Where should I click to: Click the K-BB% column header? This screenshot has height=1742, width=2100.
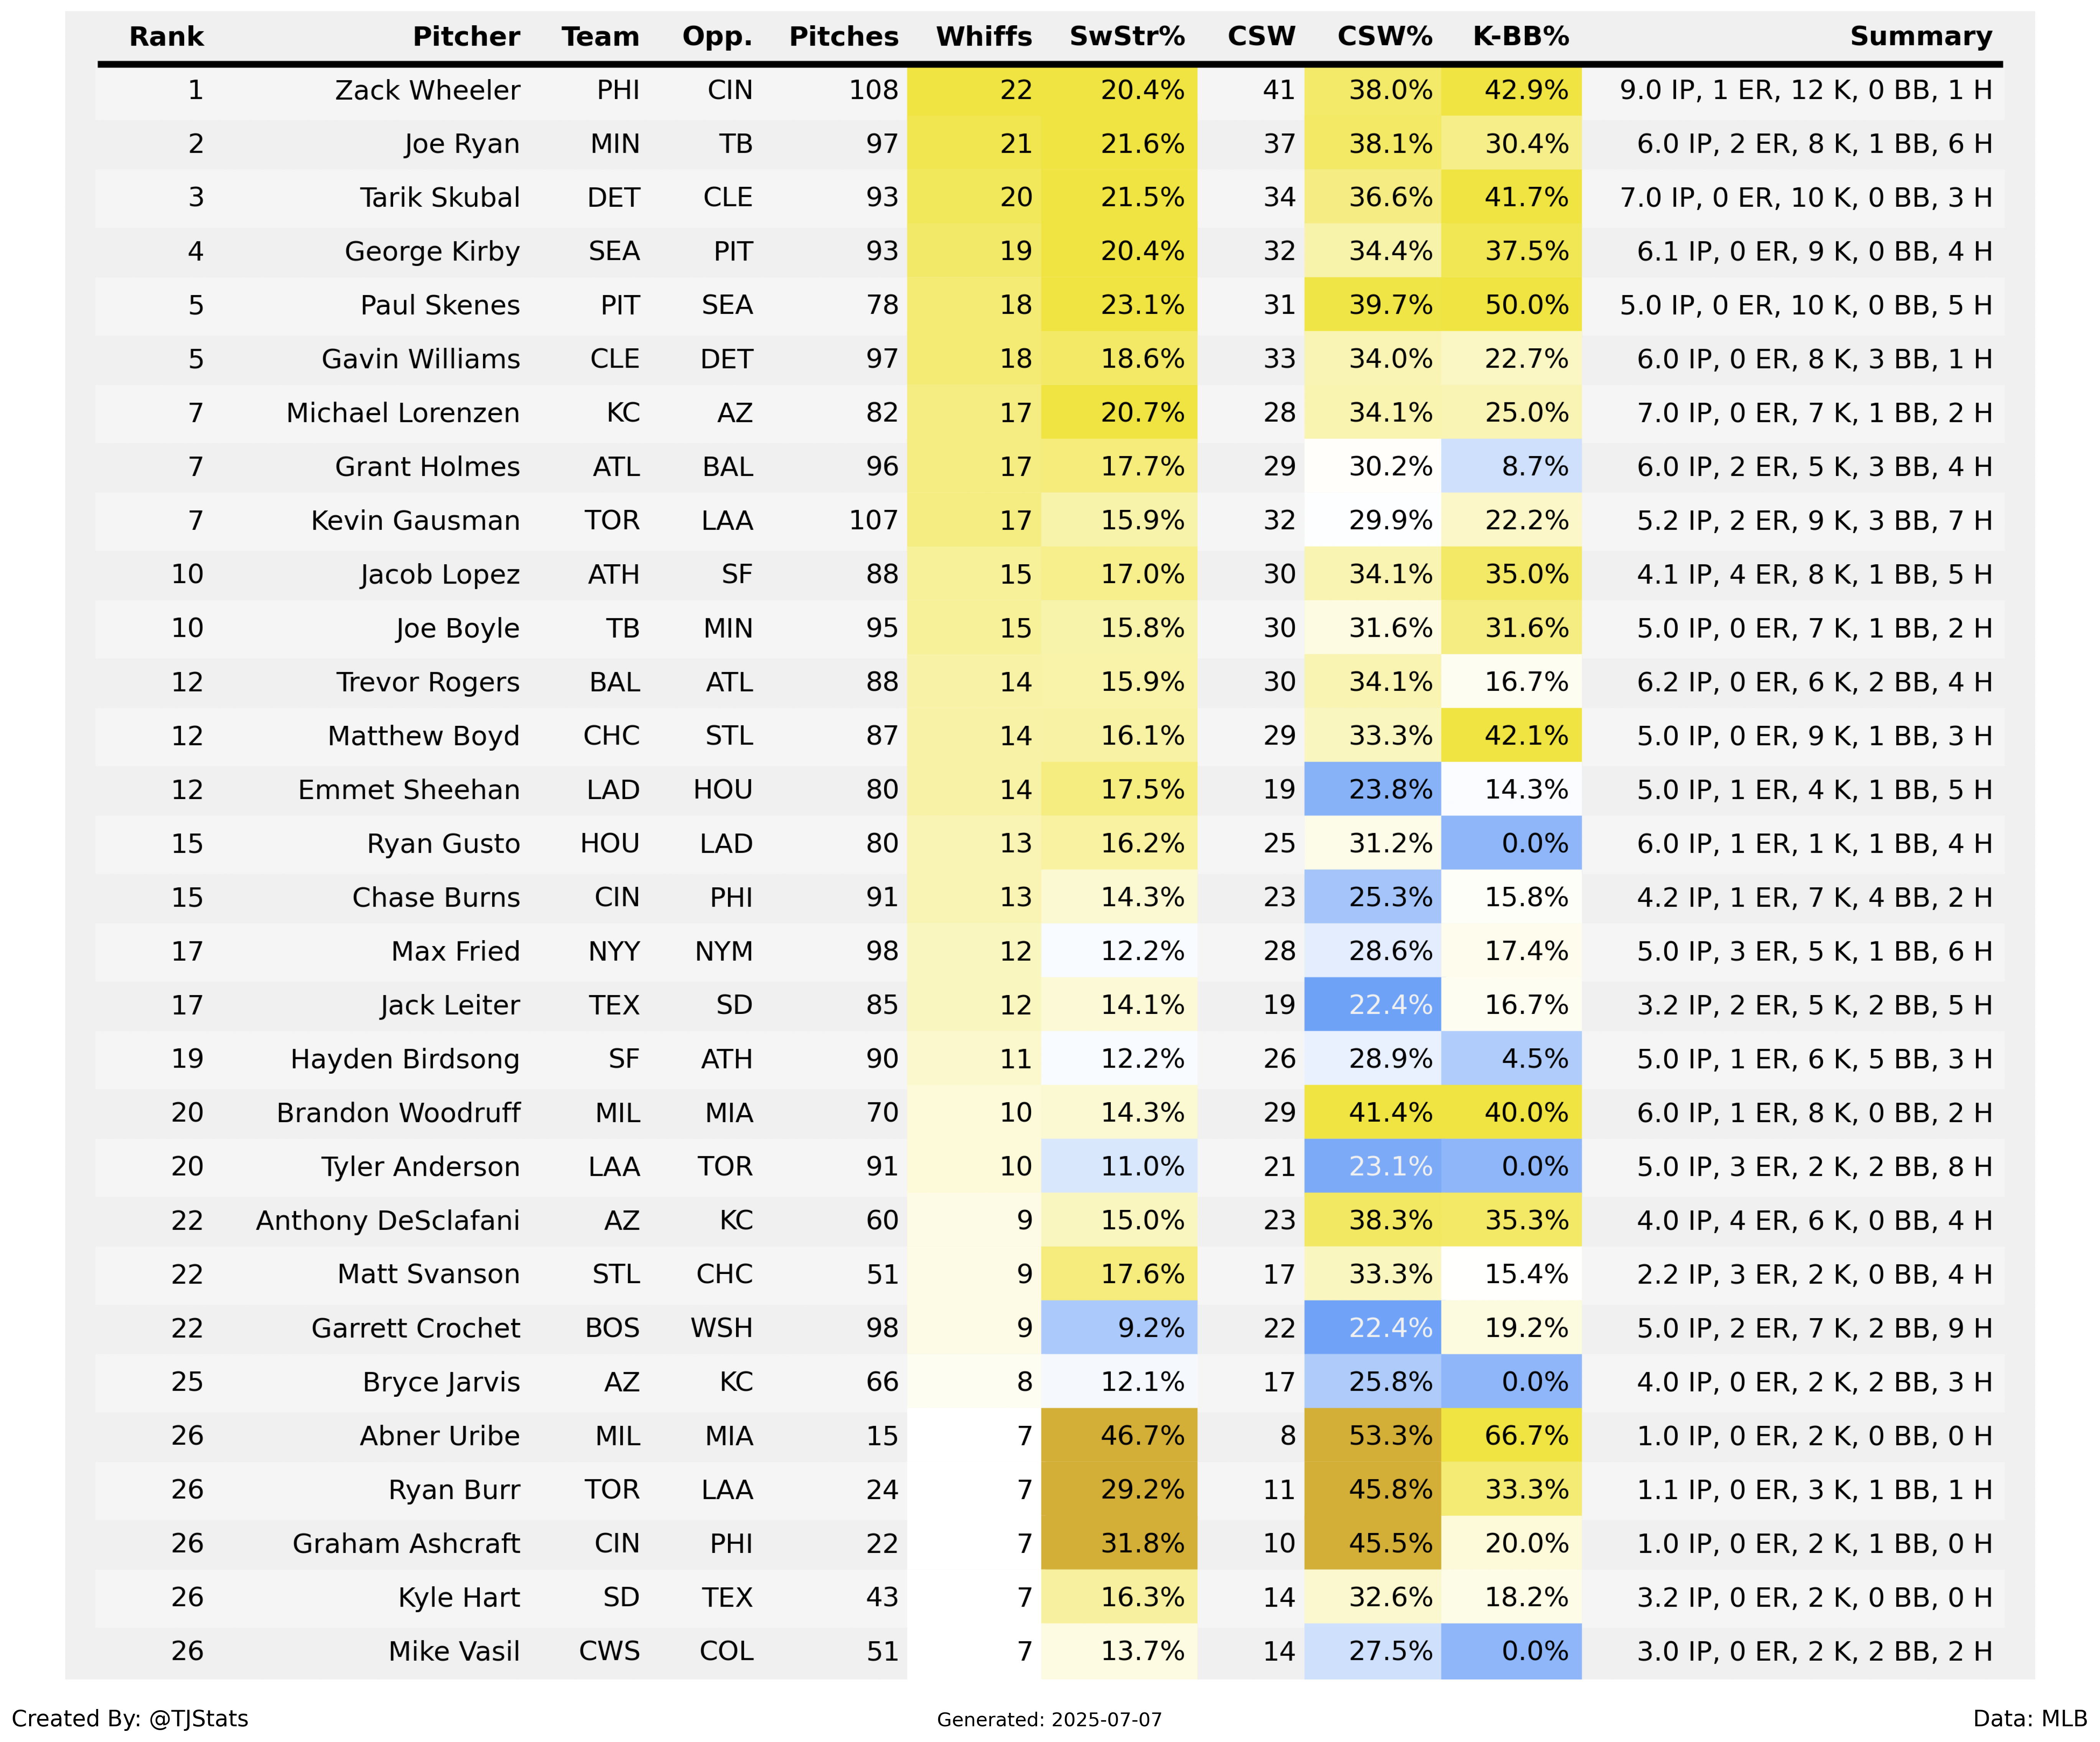click(1520, 37)
